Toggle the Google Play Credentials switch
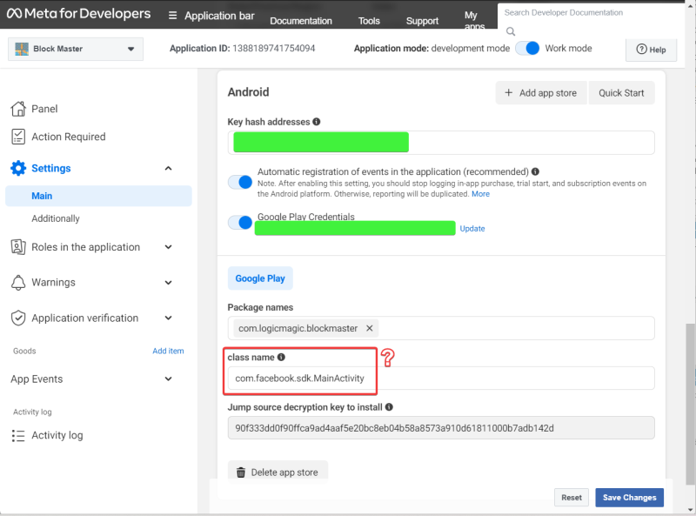 [240, 223]
